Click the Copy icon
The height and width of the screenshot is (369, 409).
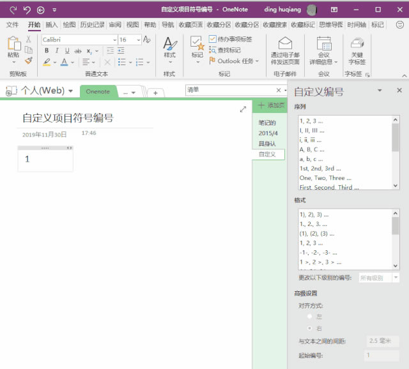pos(28,50)
